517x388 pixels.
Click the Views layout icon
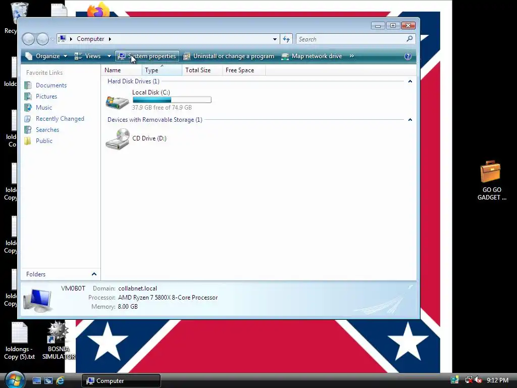pyautogui.click(x=78, y=56)
